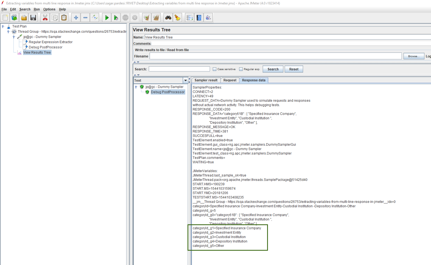The image size is (431, 265).
Task: Select Debug PostProcessor in the test plan tree
Action: [46, 47]
